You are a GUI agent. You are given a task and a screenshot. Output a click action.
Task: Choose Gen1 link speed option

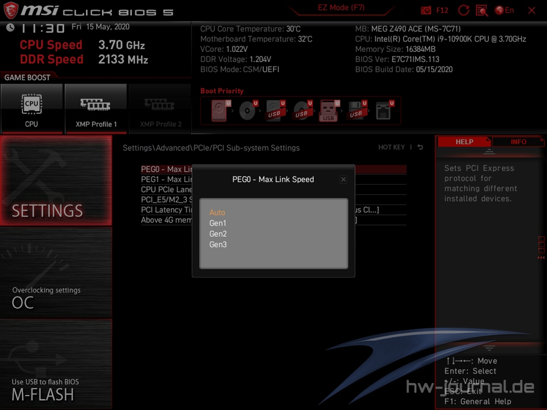pos(218,223)
